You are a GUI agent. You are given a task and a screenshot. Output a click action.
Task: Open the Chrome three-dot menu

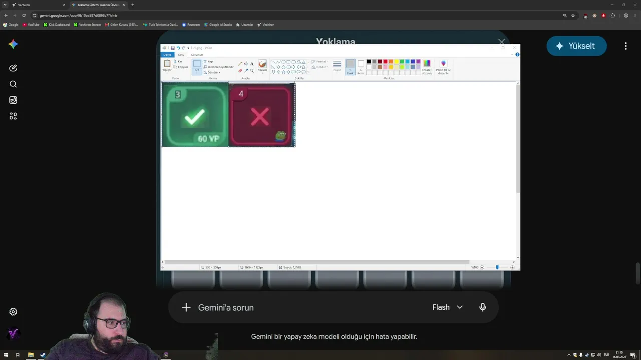pyautogui.click(x=635, y=15)
